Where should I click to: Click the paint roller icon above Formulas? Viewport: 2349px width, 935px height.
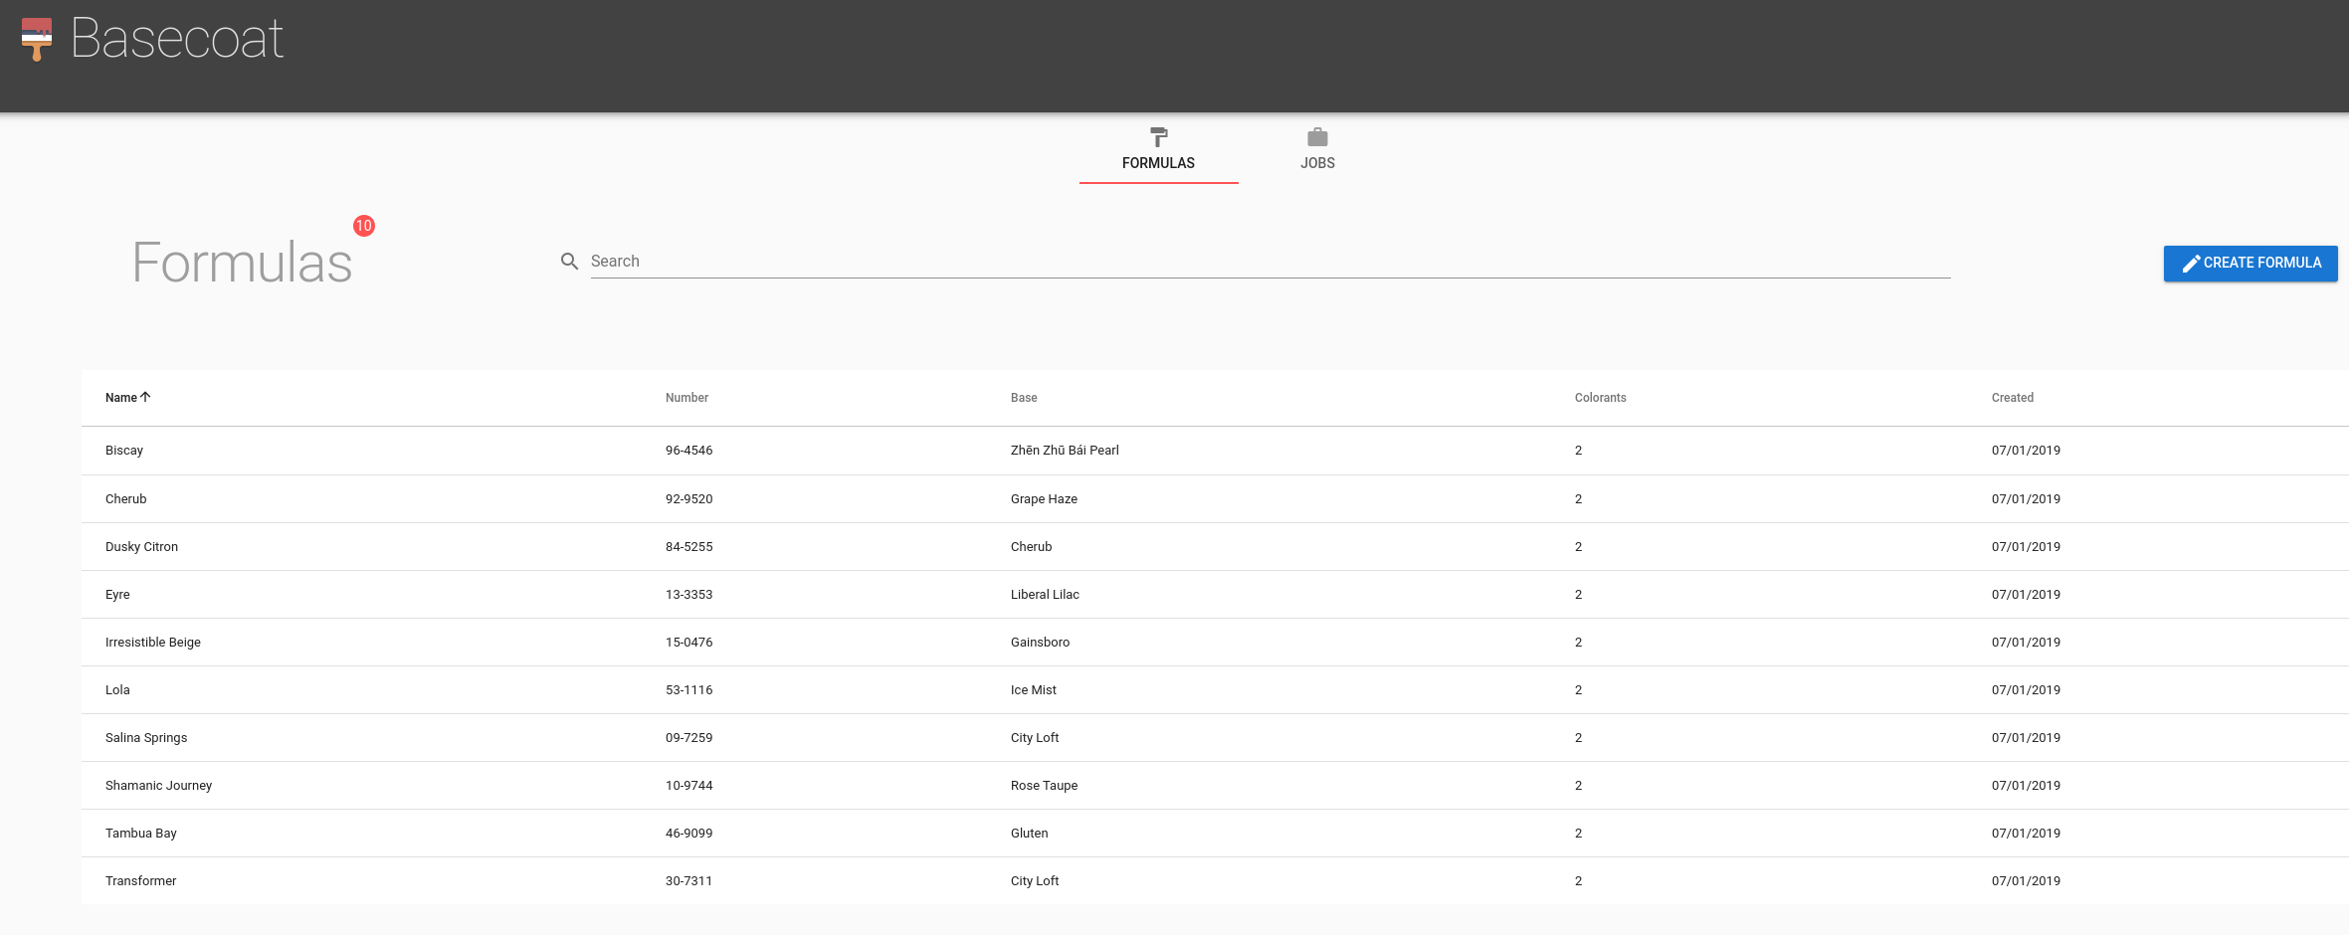pos(1158,137)
